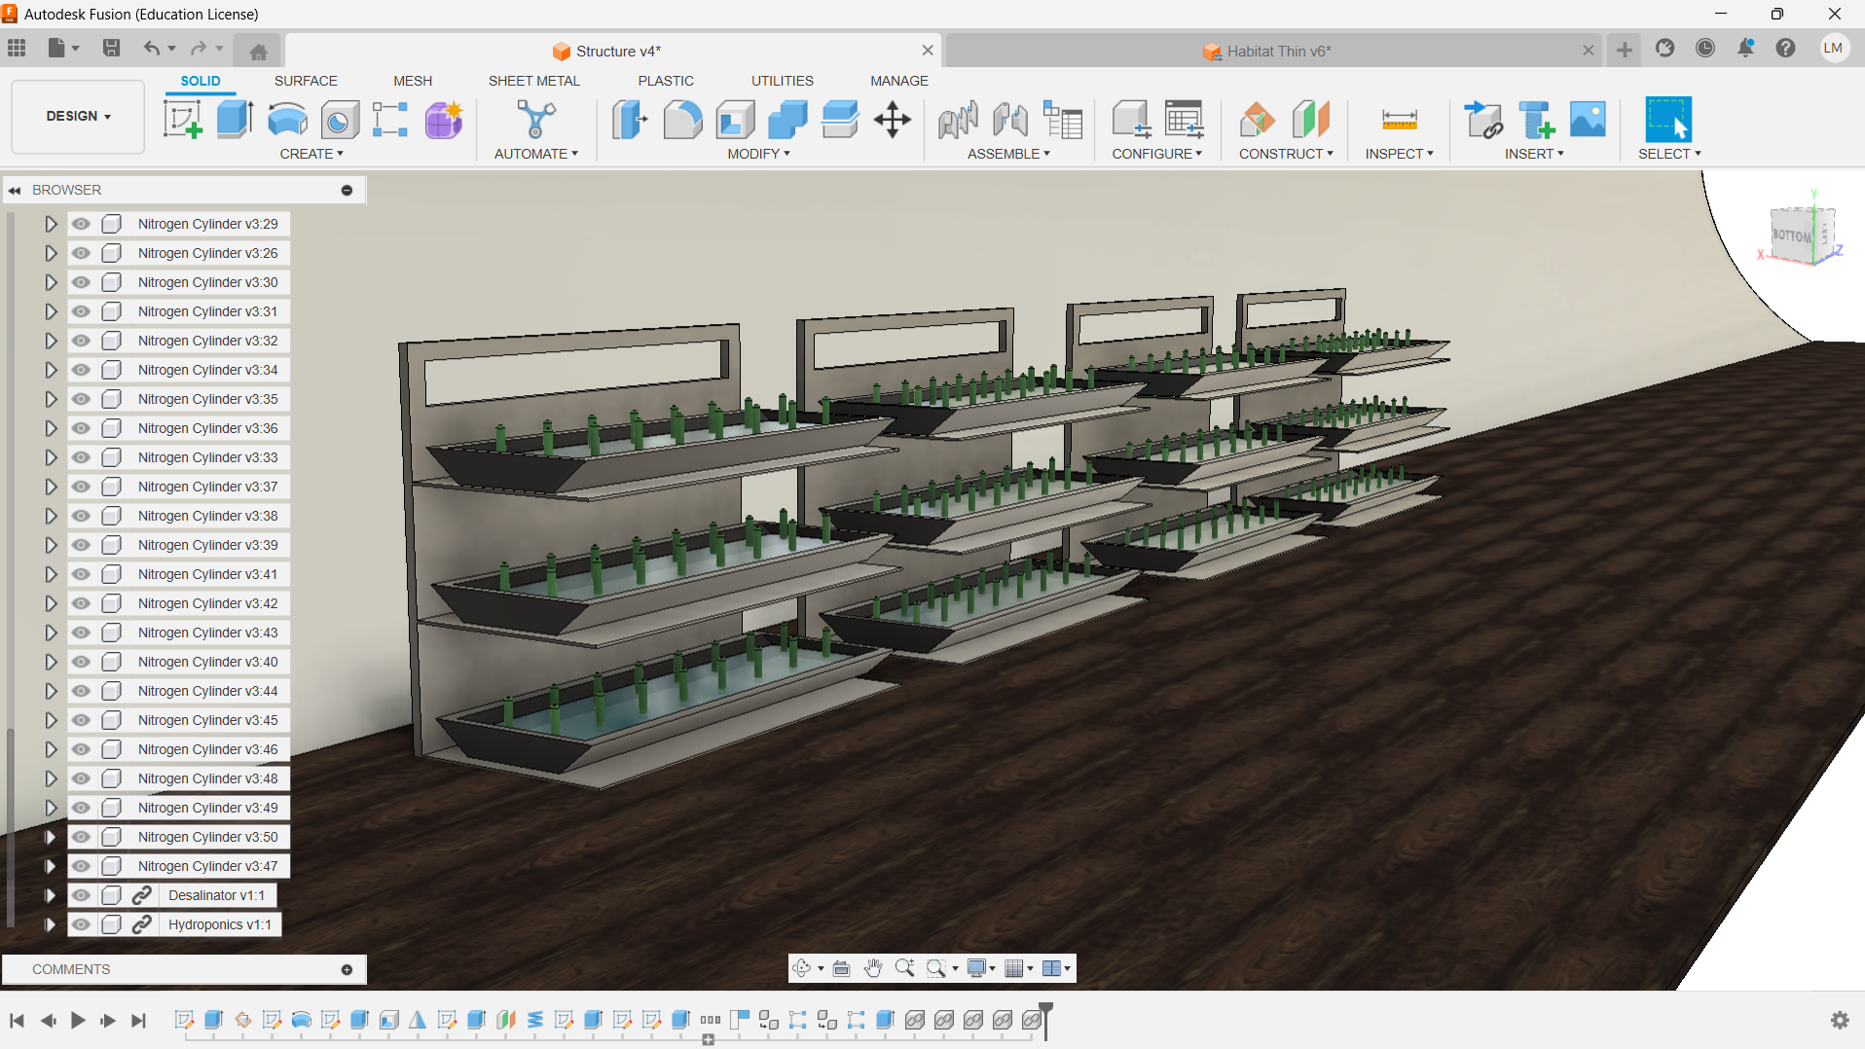This screenshot has width=1865, height=1049.
Task: Open the CREATE dropdown menu
Action: (311, 154)
